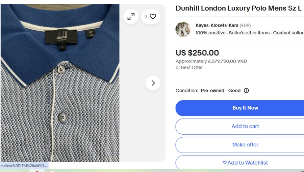The height and width of the screenshot is (172, 304).
Task: Click the Dunhill London Luxury Polo title
Action: (x=238, y=8)
